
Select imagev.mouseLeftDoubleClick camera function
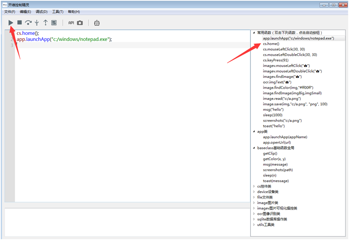point(292,71)
